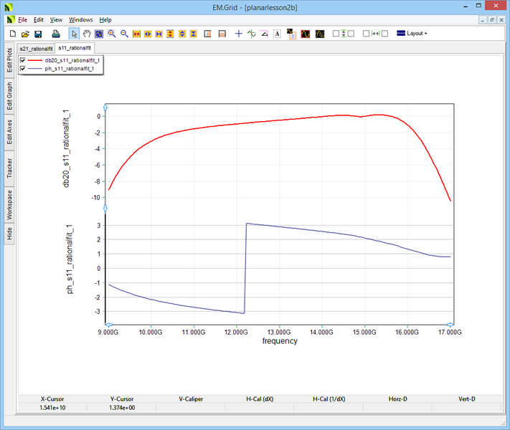Click the divider handle between the two plots

106,209
